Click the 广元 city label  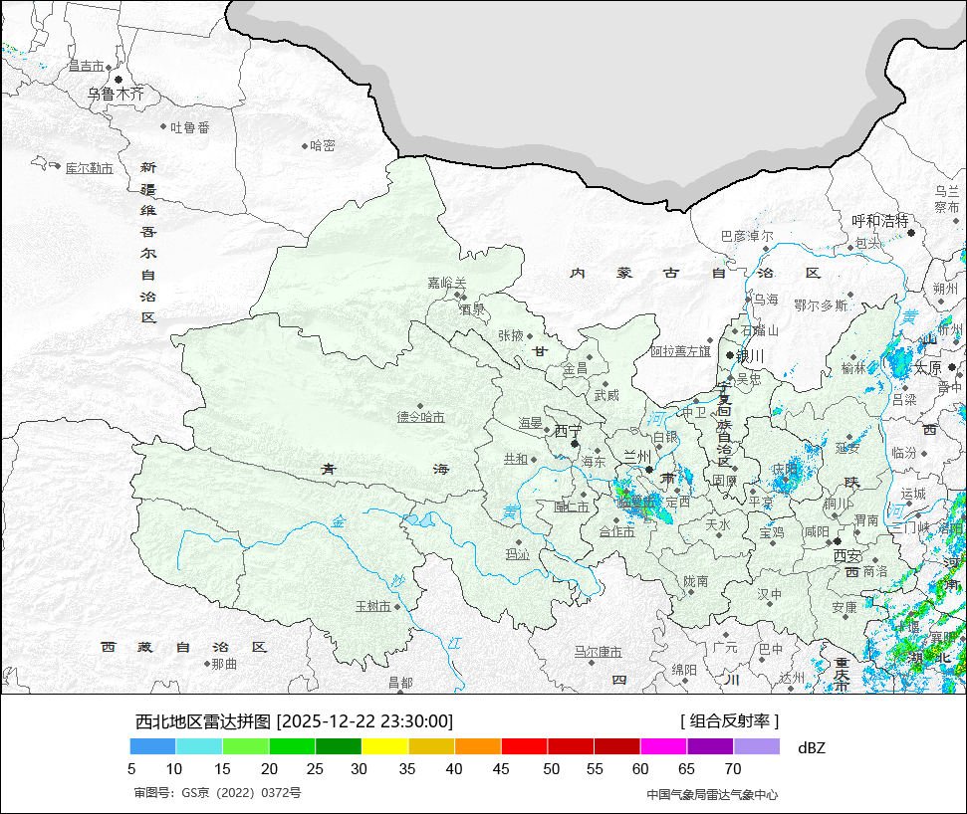point(725,647)
